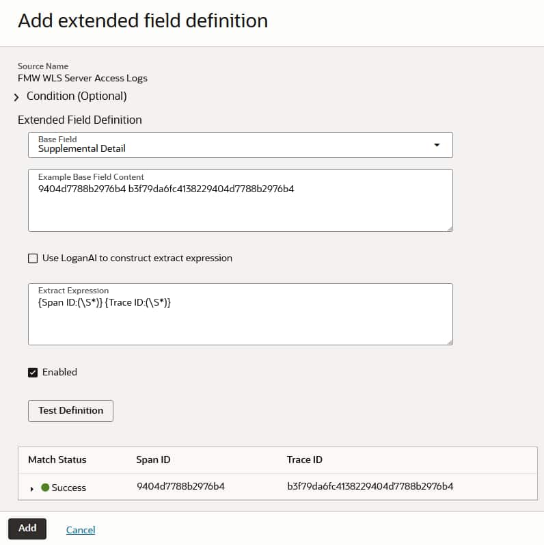Focus the Example Base Field Content textarea
Screen dimensions: 544x545
coord(239,205)
